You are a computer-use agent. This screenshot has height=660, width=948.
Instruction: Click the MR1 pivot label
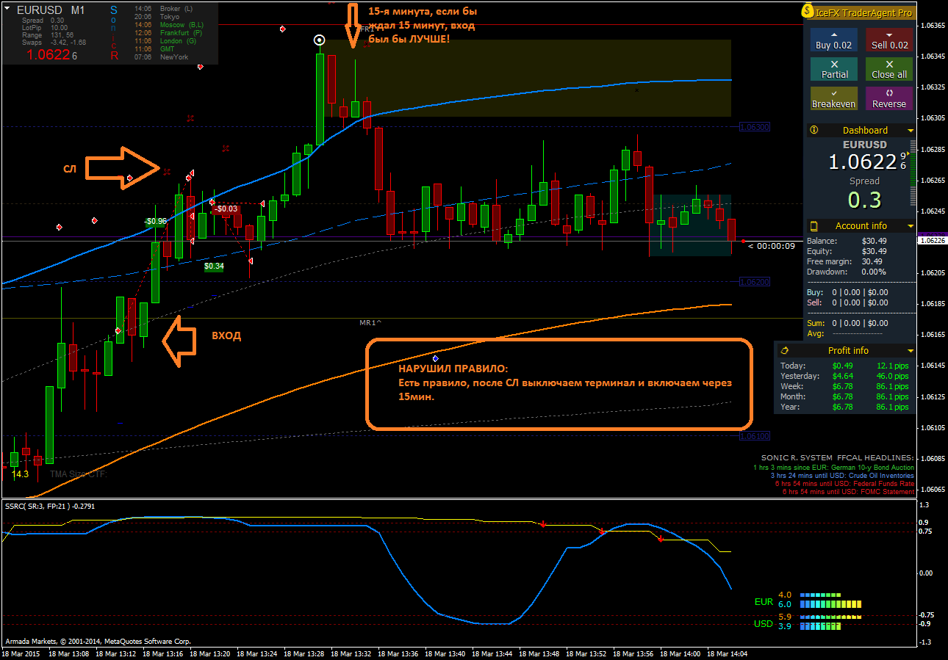[370, 323]
